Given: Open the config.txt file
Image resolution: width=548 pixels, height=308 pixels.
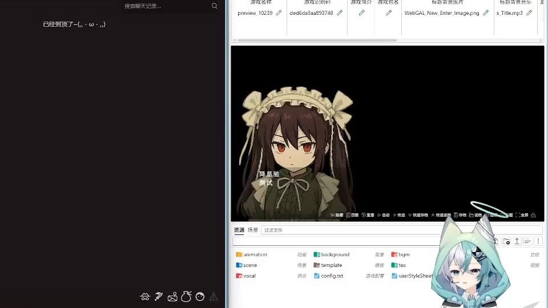Looking at the screenshot, I should tap(332, 275).
